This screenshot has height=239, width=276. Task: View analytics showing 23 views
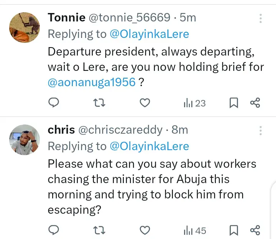click(x=195, y=103)
